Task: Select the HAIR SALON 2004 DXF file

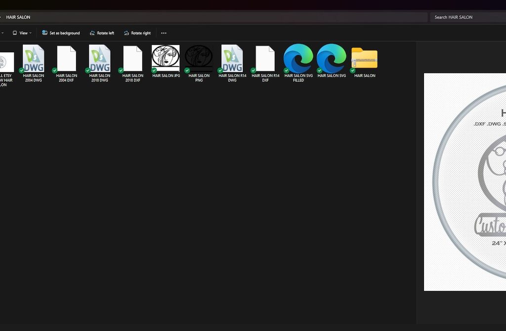Action: (67, 59)
